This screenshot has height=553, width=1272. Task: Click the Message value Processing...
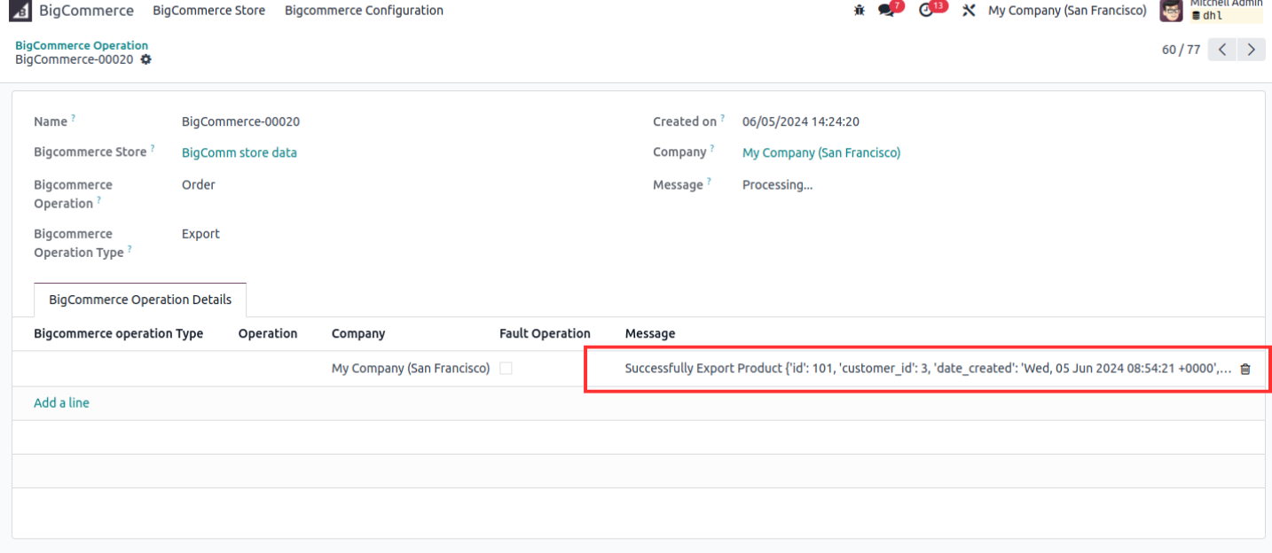[x=777, y=185]
